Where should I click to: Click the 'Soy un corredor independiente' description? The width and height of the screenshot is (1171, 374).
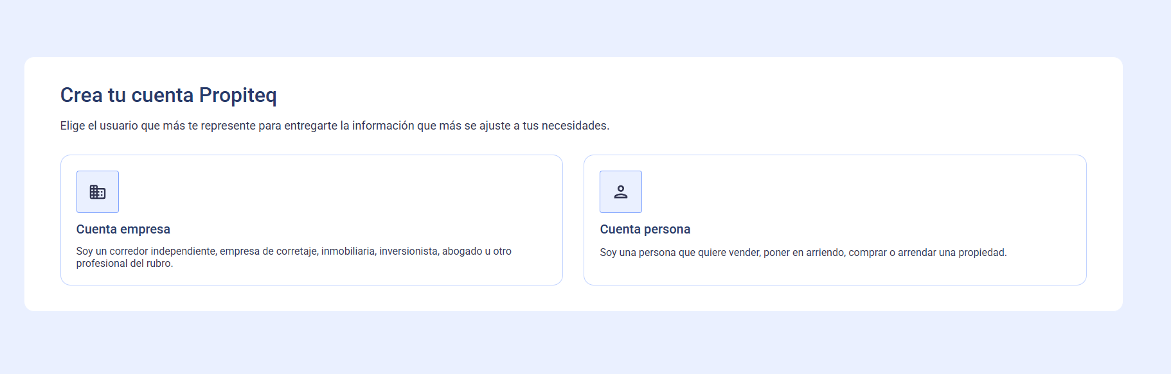coord(294,257)
